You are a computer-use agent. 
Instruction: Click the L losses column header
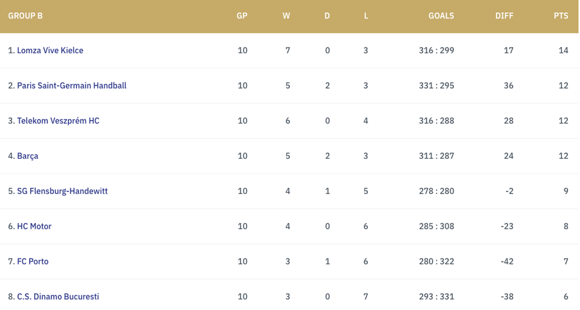(366, 16)
